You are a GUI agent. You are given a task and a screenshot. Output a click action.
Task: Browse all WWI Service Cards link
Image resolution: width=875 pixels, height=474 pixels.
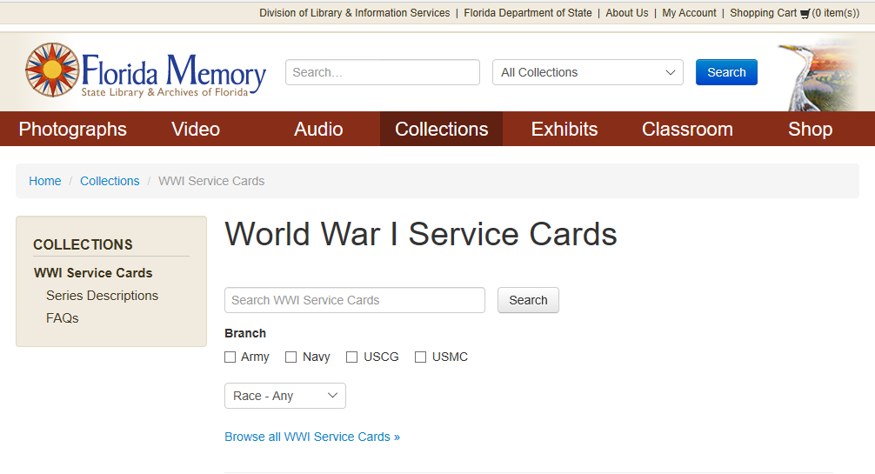[x=312, y=437]
